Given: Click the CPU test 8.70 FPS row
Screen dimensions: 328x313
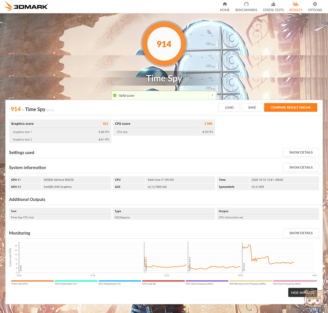Looking at the screenshot, I should click(x=164, y=132).
